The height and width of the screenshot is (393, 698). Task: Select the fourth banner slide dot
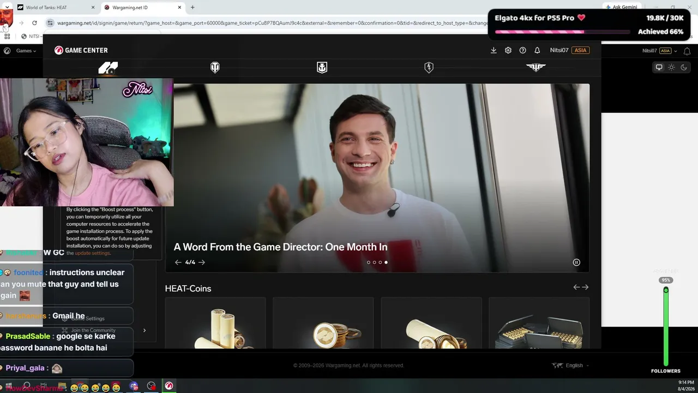click(386, 263)
